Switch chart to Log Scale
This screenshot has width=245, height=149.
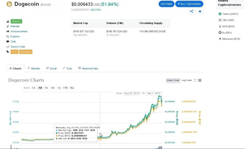pos(187,80)
